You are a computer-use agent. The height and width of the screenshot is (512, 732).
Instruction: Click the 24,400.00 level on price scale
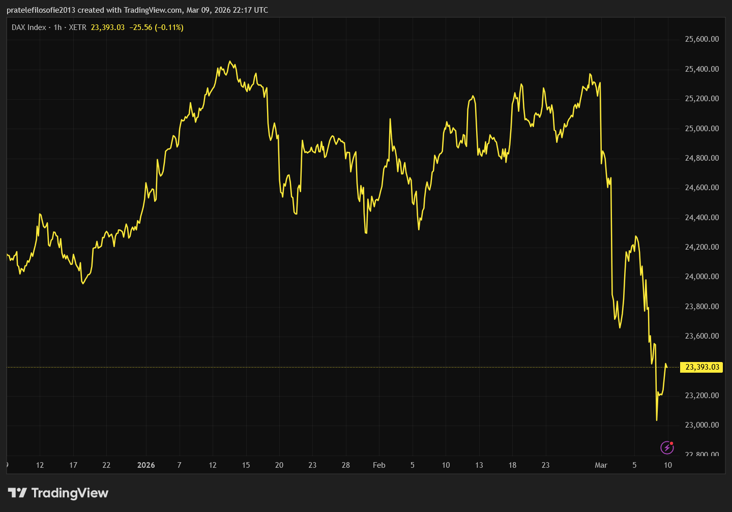coord(701,218)
